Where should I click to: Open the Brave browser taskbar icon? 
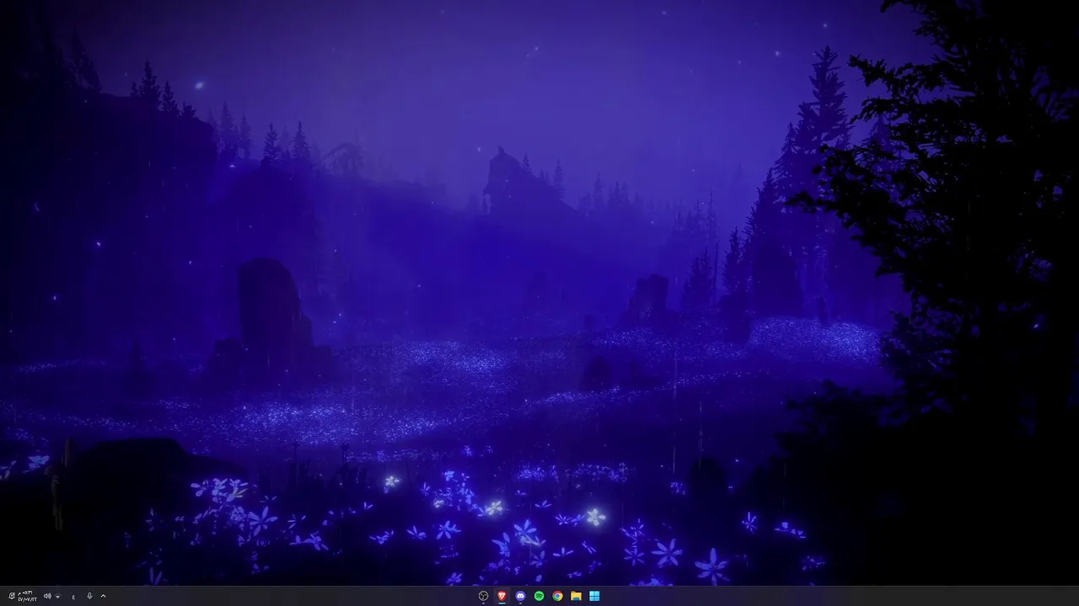coord(502,596)
